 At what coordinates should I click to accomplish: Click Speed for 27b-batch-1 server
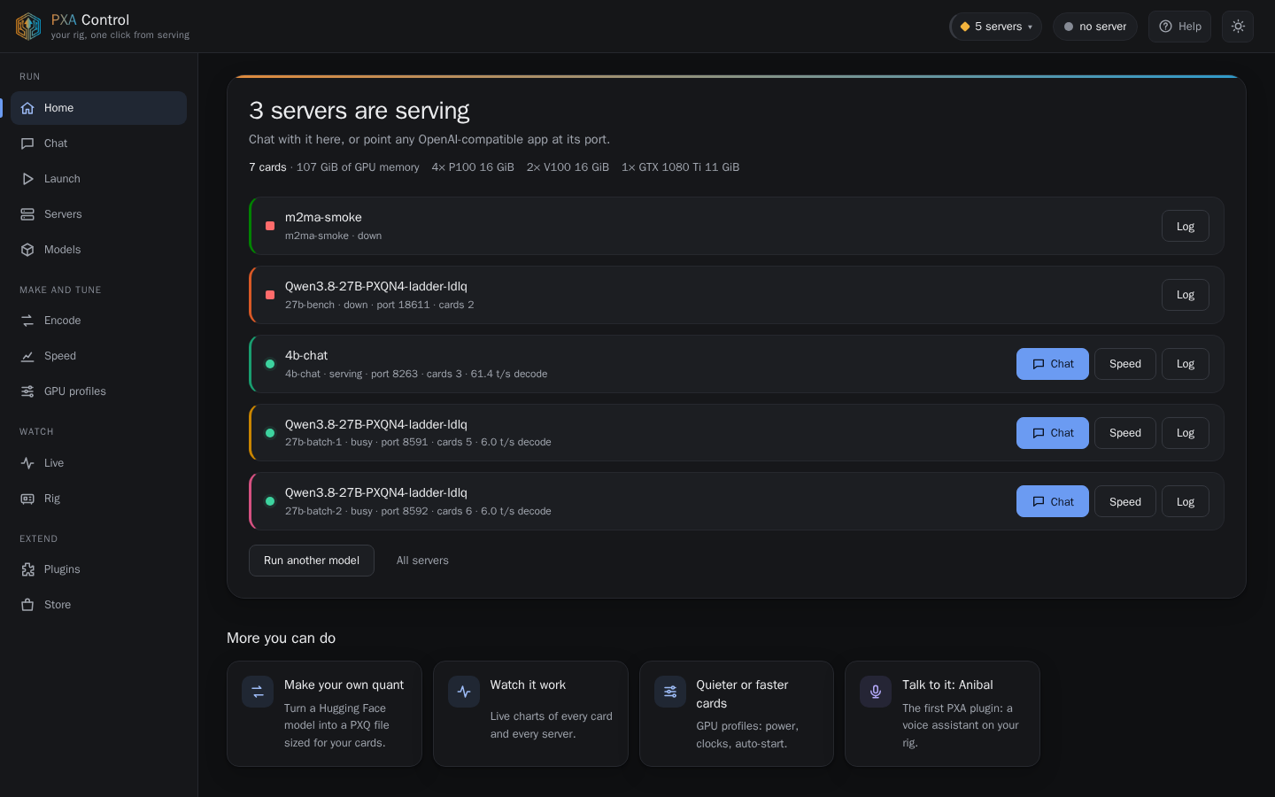pos(1125,433)
